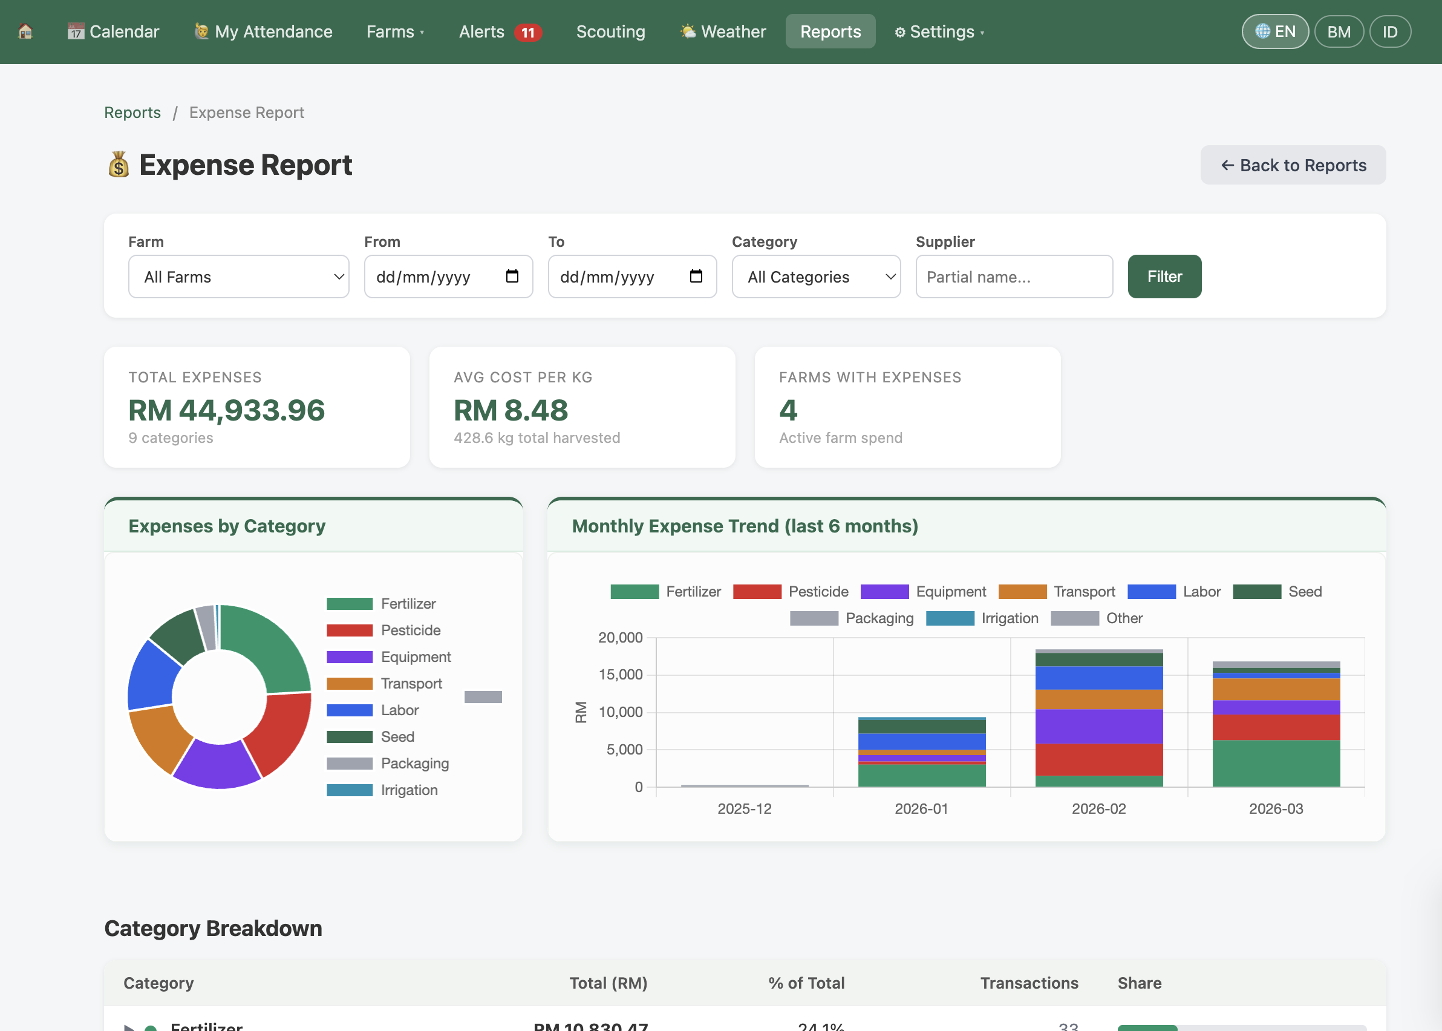This screenshot has width=1442, height=1031.
Task: Toggle Equipment in the donut legend
Action: (x=389, y=657)
